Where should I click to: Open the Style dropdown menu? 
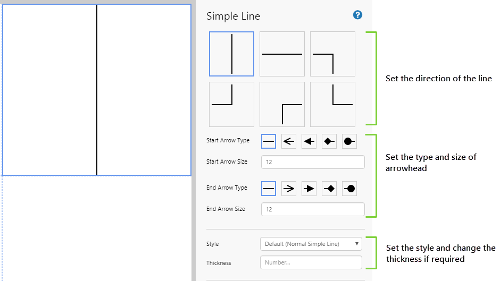pos(311,244)
